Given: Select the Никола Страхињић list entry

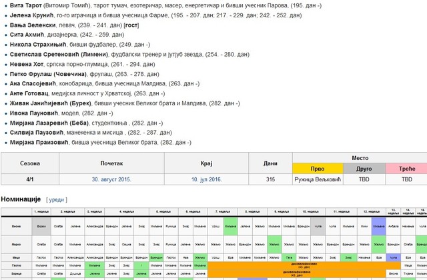Looking at the screenshot, I should [80, 45].
